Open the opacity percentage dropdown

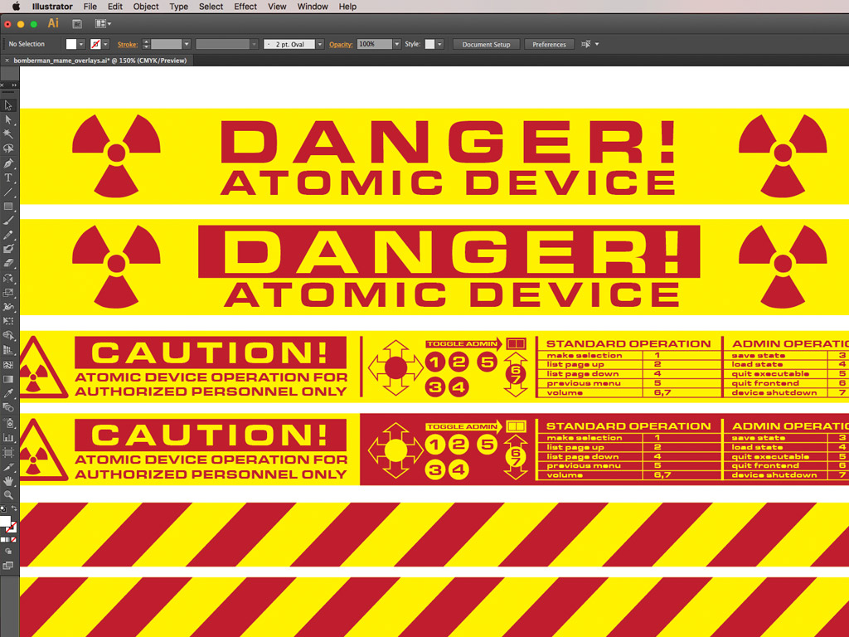(397, 45)
